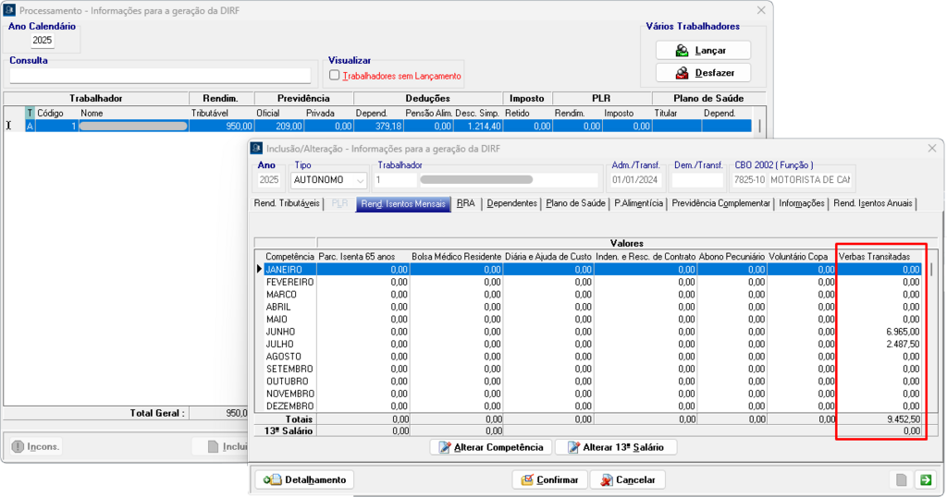Switch to the Rend. Tributáveis tab
Image resolution: width=947 pixels, height=497 pixels.
tap(287, 203)
